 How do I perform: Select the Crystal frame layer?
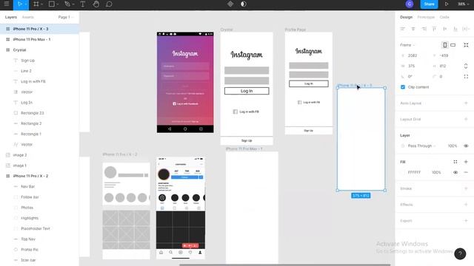[x=39, y=50]
